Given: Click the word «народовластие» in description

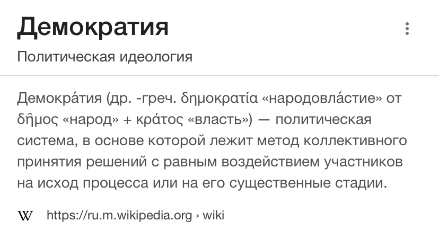Looking at the screenshot, I should [x=322, y=98].
